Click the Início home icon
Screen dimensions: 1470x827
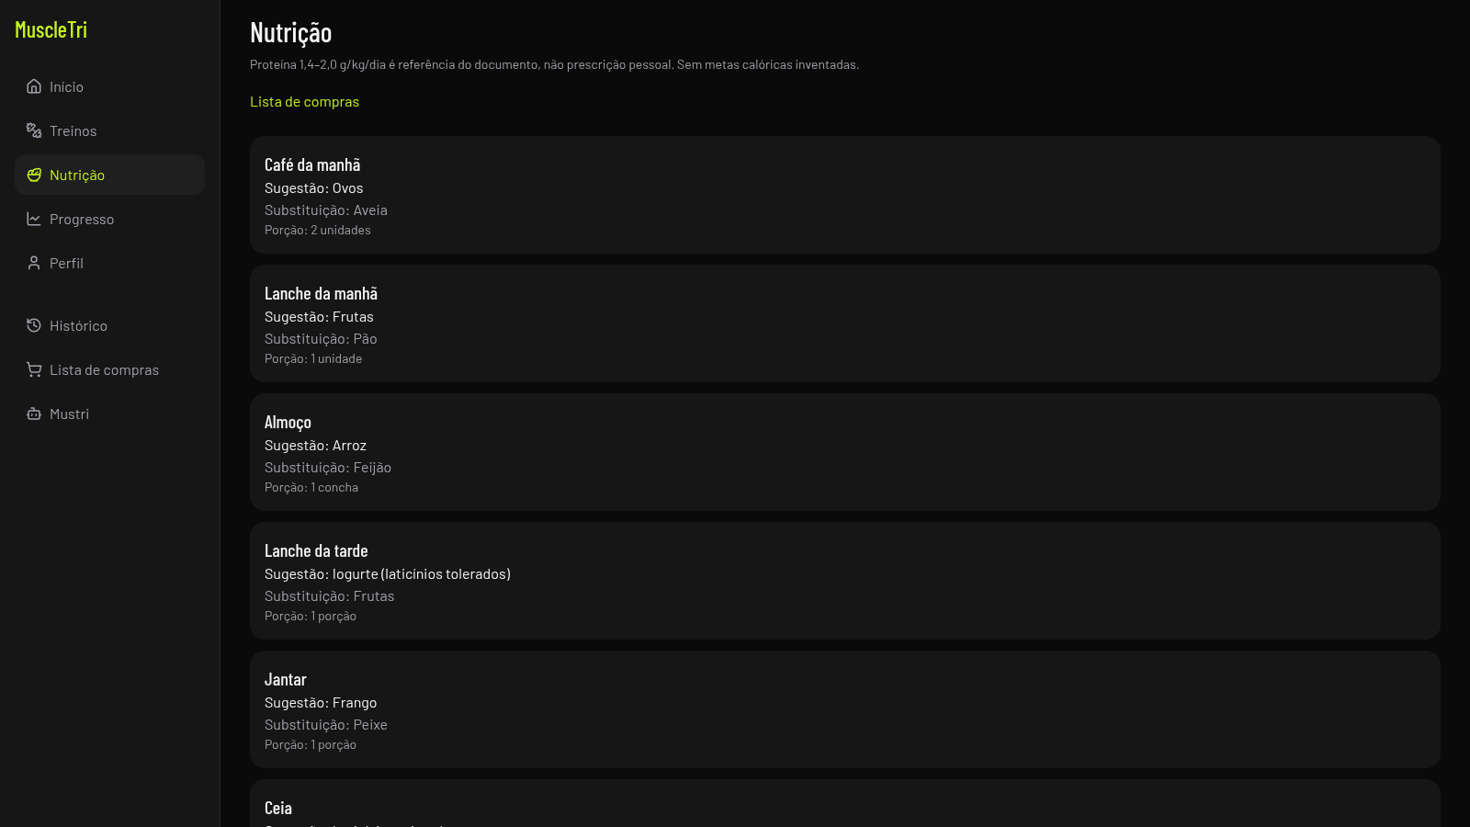(x=34, y=86)
